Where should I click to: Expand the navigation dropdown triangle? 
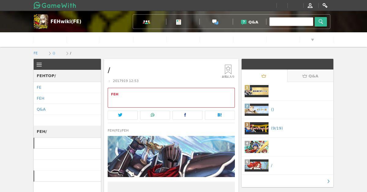[313, 40]
